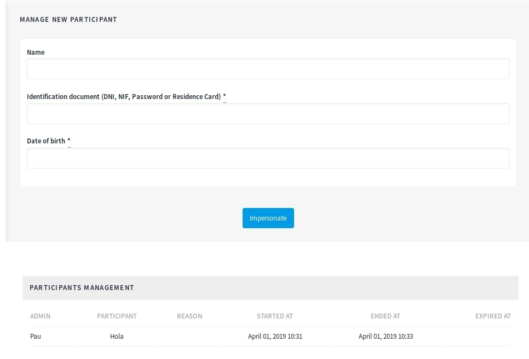Screen dimensions: 529x359
Task: Sort by the Admin column header
Action: [40, 316]
